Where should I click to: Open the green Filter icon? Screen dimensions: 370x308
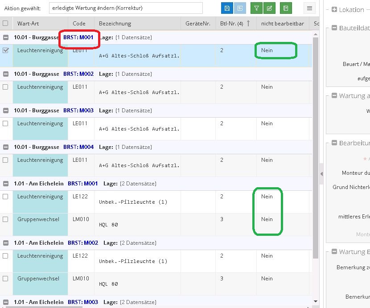point(256,8)
